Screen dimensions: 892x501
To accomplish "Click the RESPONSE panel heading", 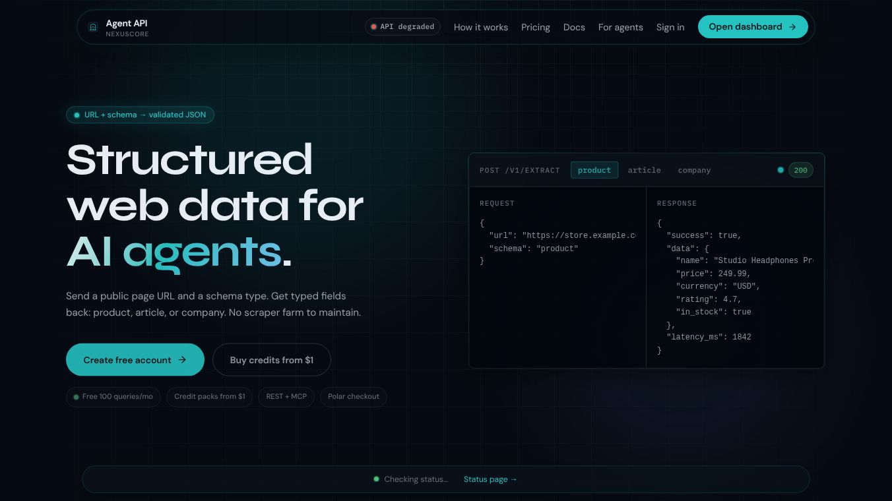I will click(x=677, y=204).
